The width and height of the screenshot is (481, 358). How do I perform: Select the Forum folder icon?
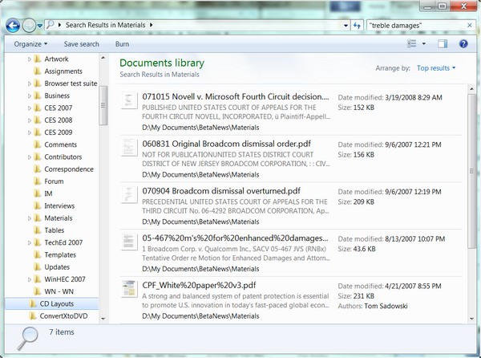[37, 181]
